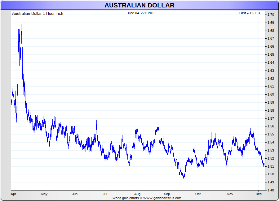Image resolution: width=279 pixels, height=201 pixels.
Task: Select the Aug label on the time axis
Action: [136, 194]
